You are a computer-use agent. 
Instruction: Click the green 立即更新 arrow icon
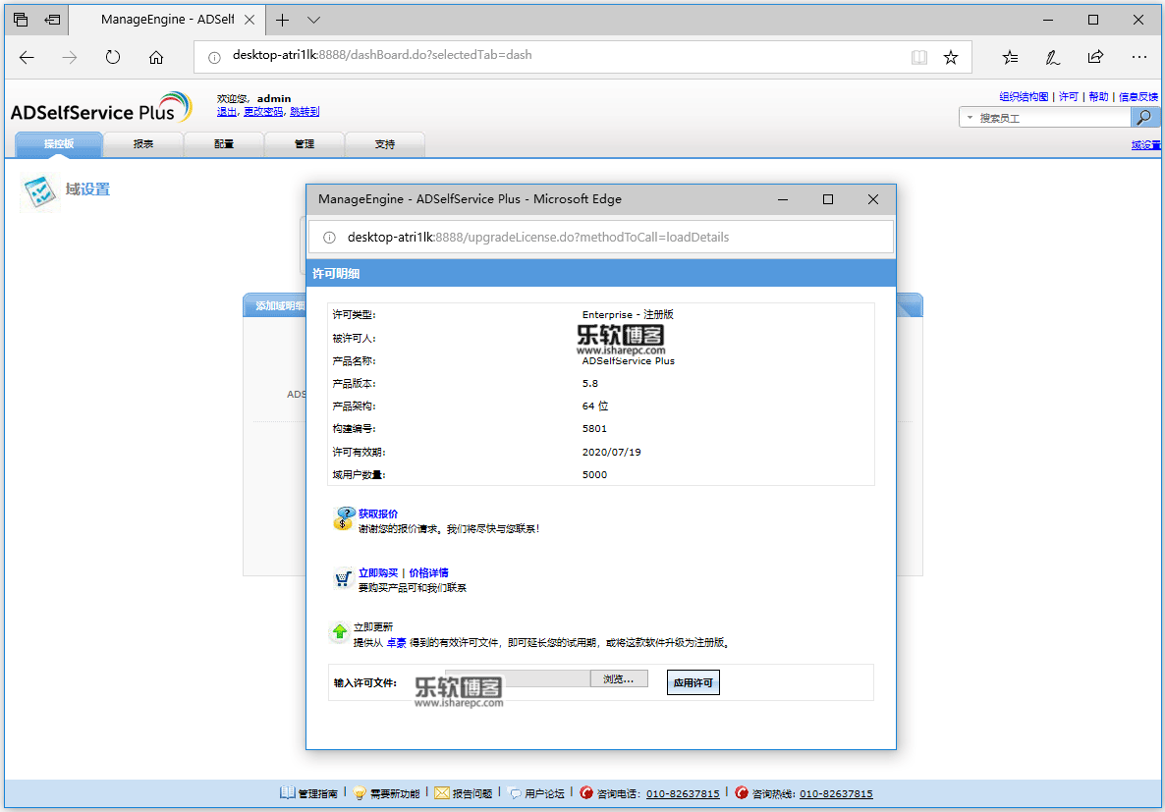point(340,631)
